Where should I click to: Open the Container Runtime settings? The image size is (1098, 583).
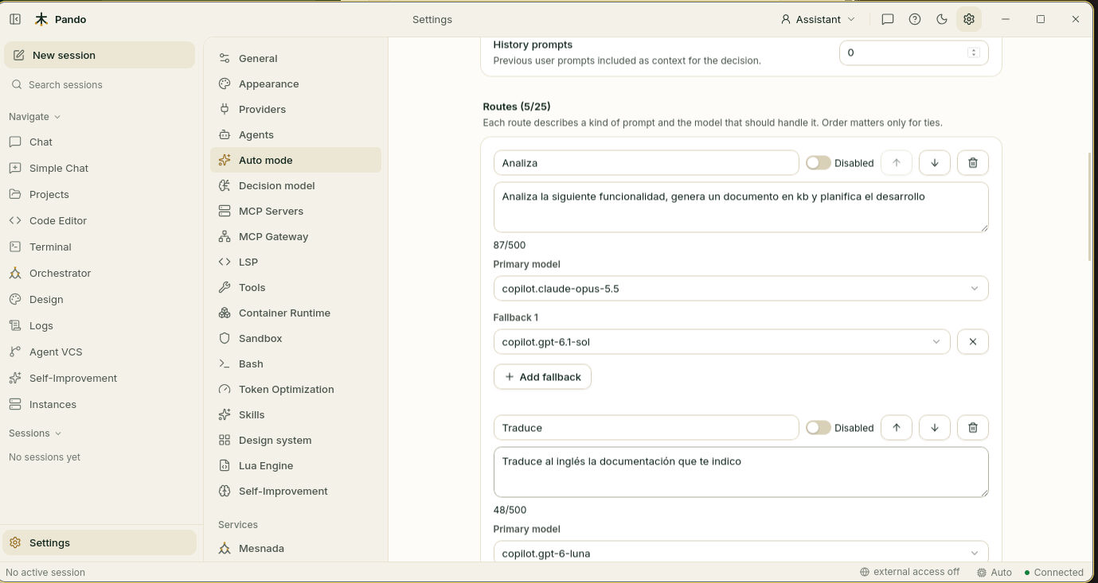[295, 313]
